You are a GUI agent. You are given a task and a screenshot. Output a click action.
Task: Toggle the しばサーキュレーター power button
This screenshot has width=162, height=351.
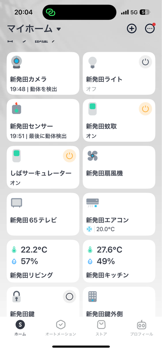69,156
